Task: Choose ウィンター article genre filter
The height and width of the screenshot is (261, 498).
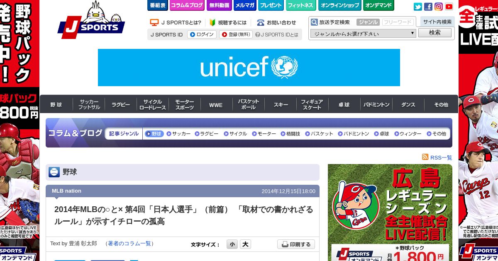Action: click(408, 134)
